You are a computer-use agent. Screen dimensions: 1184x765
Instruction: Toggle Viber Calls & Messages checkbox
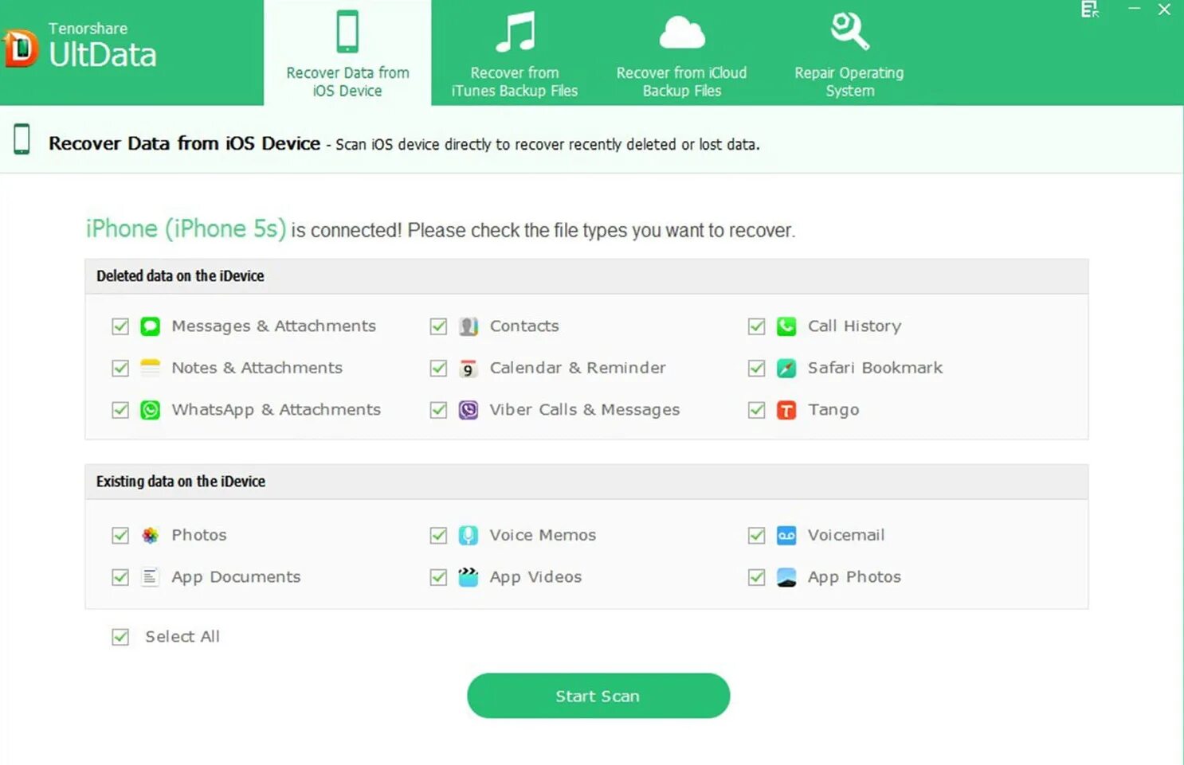(438, 410)
